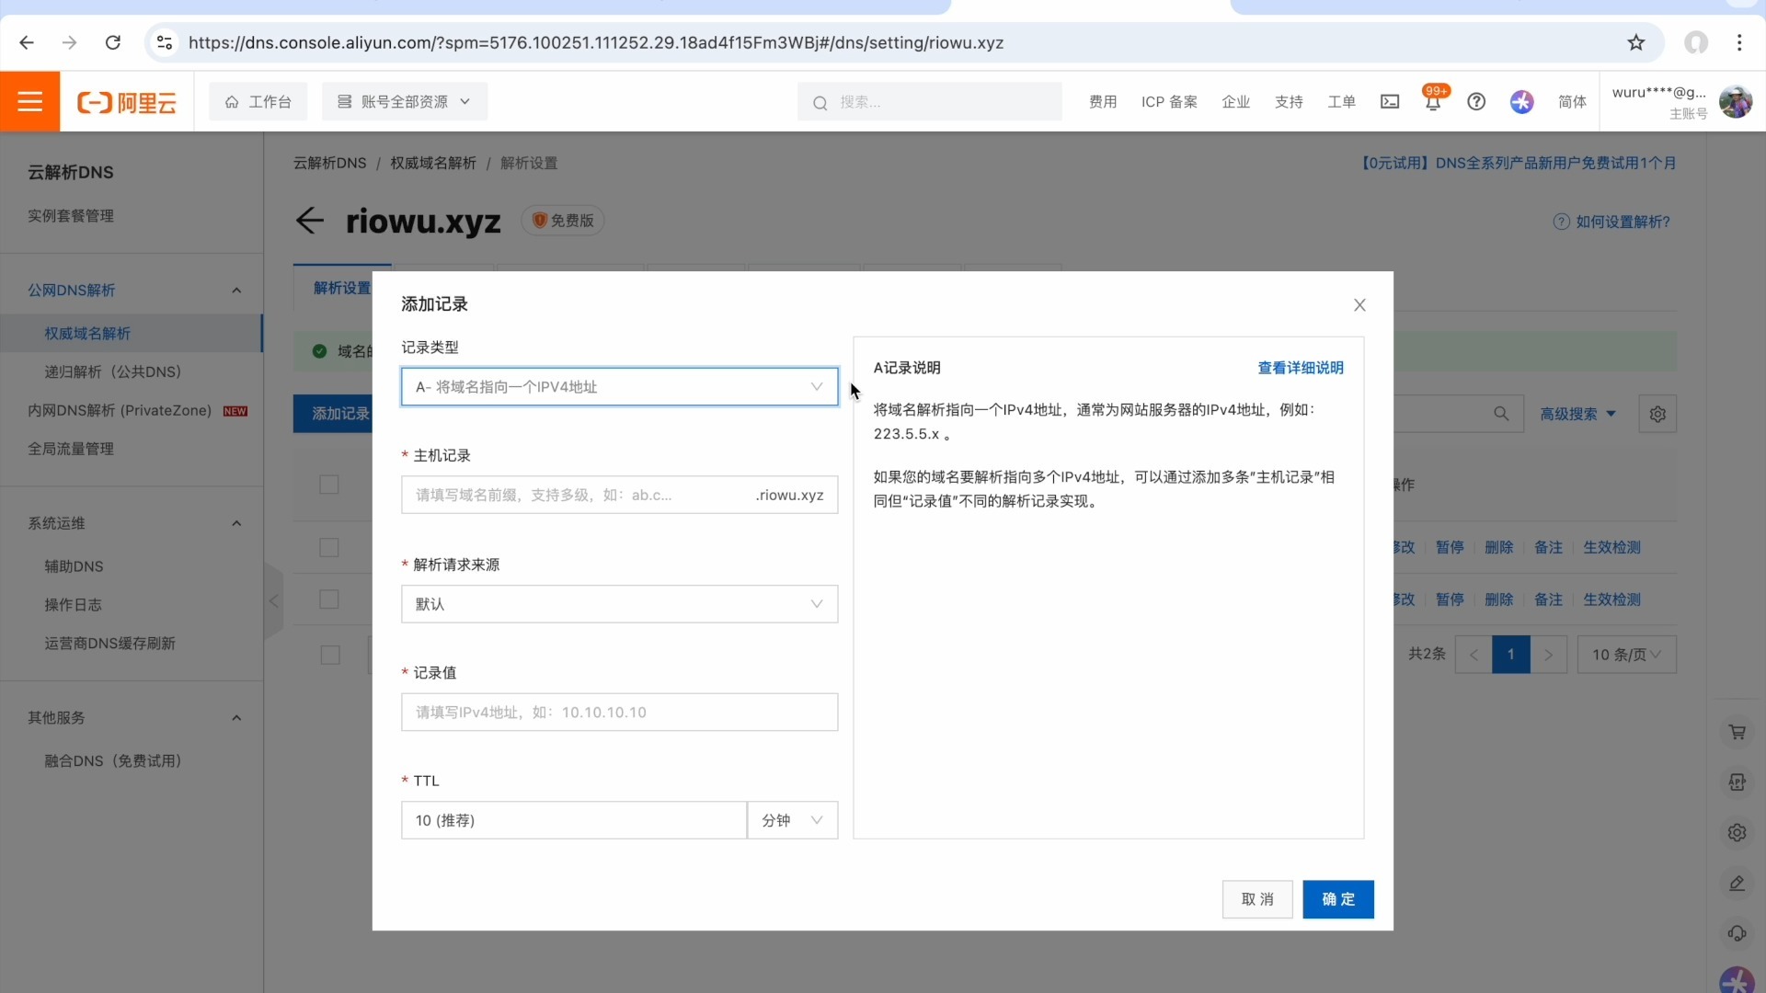Click the right sidebar gear icon

[x=1737, y=832]
